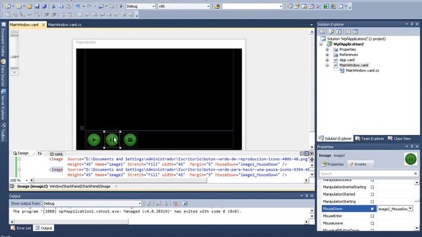Click the Save icon in toolbar
This screenshot has height=237, width=422.
coord(37,7)
